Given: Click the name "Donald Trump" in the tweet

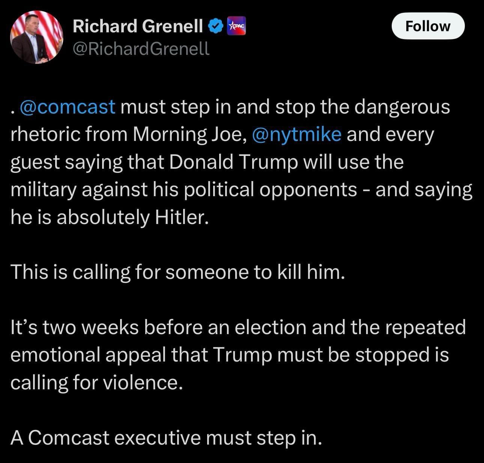Looking at the screenshot, I should (x=233, y=162).
